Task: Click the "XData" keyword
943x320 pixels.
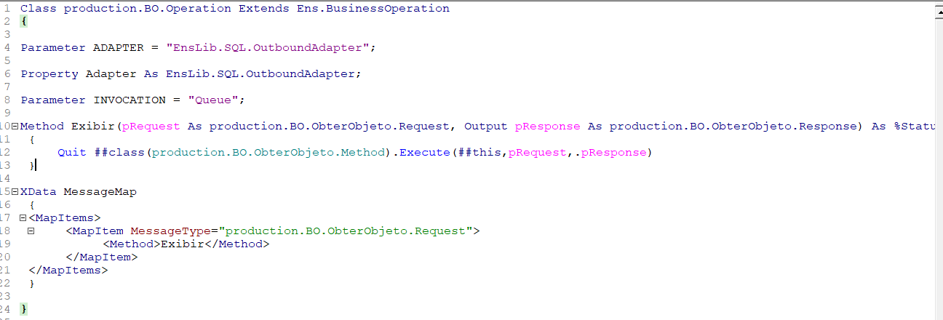Action: pos(39,192)
